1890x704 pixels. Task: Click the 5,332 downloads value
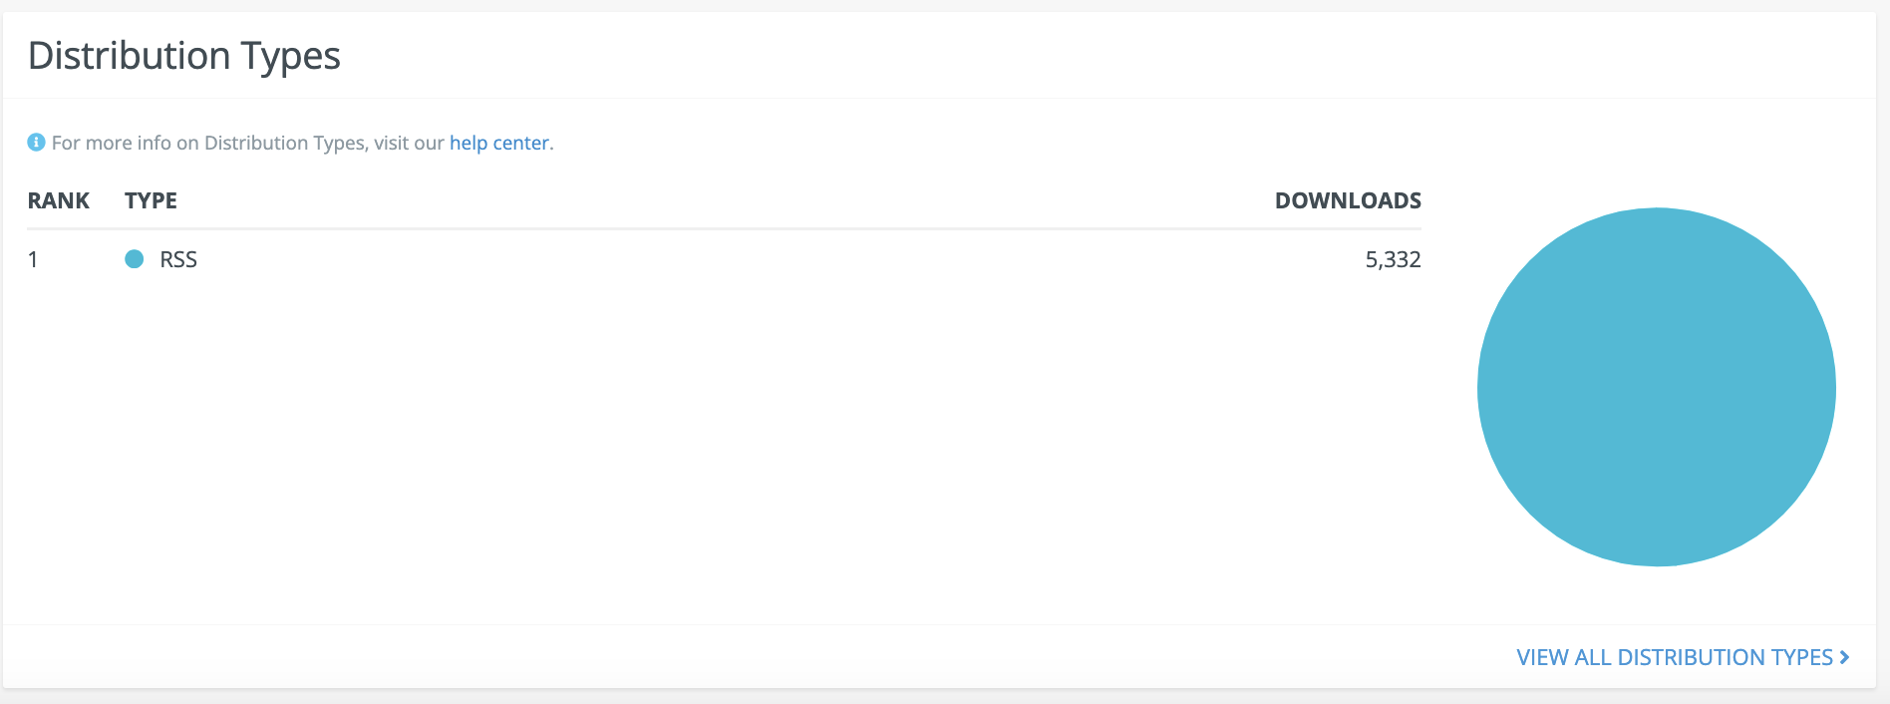click(x=1393, y=259)
